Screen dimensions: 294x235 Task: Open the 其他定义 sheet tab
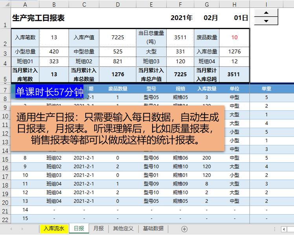point(123,228)
